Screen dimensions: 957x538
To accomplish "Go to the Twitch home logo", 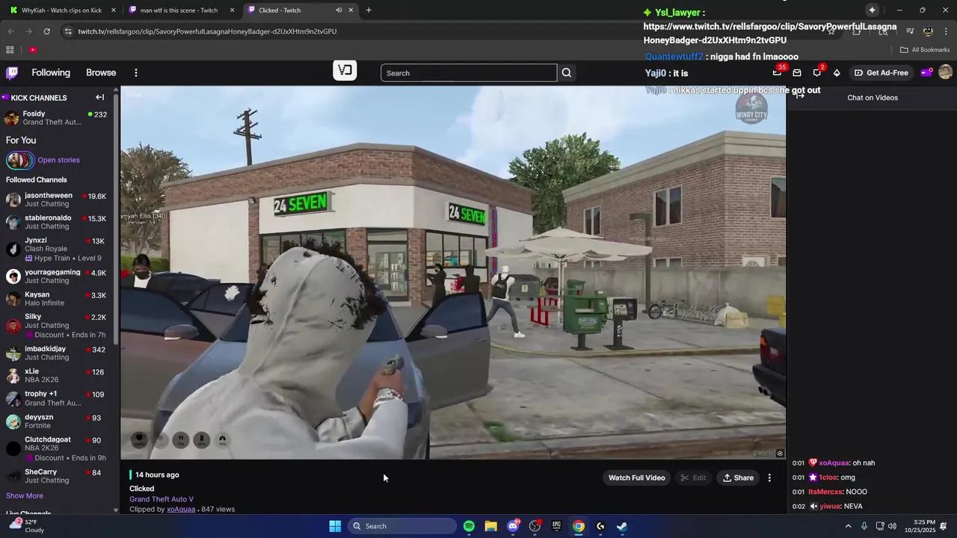I will tap(12, 72).
